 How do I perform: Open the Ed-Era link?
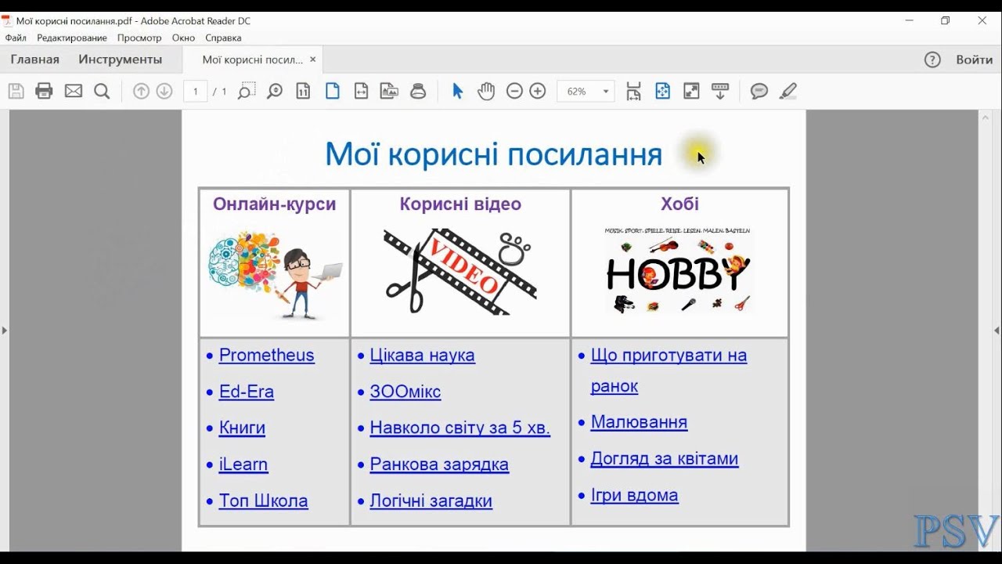click(247, 392)
